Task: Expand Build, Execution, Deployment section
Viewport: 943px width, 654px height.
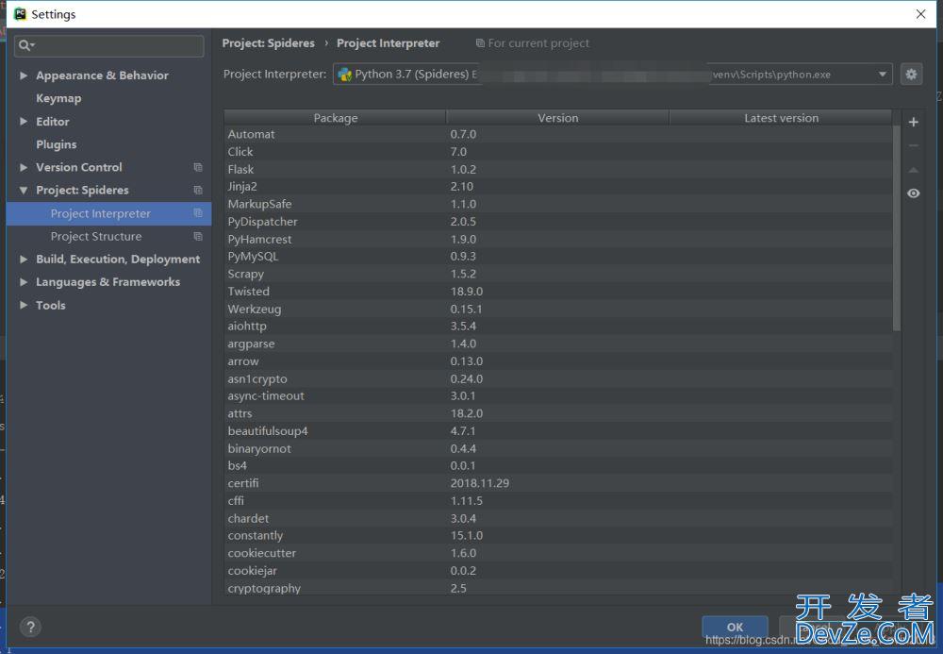Action: click(x=24, y=260)
